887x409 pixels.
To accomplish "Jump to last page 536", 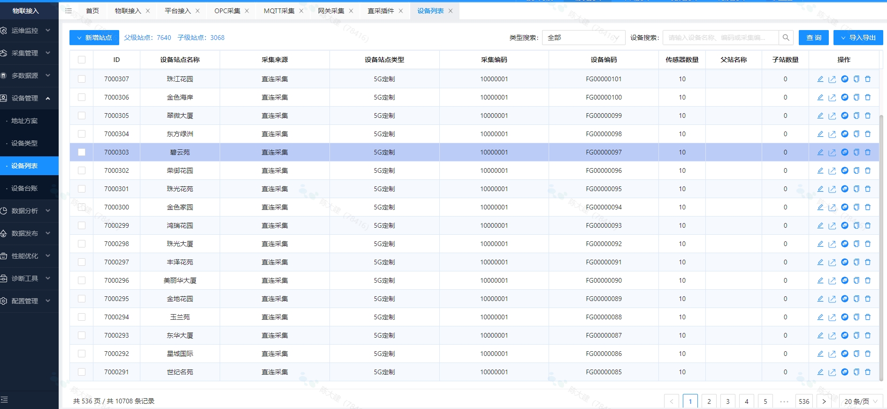I will [x=804, y=401].
